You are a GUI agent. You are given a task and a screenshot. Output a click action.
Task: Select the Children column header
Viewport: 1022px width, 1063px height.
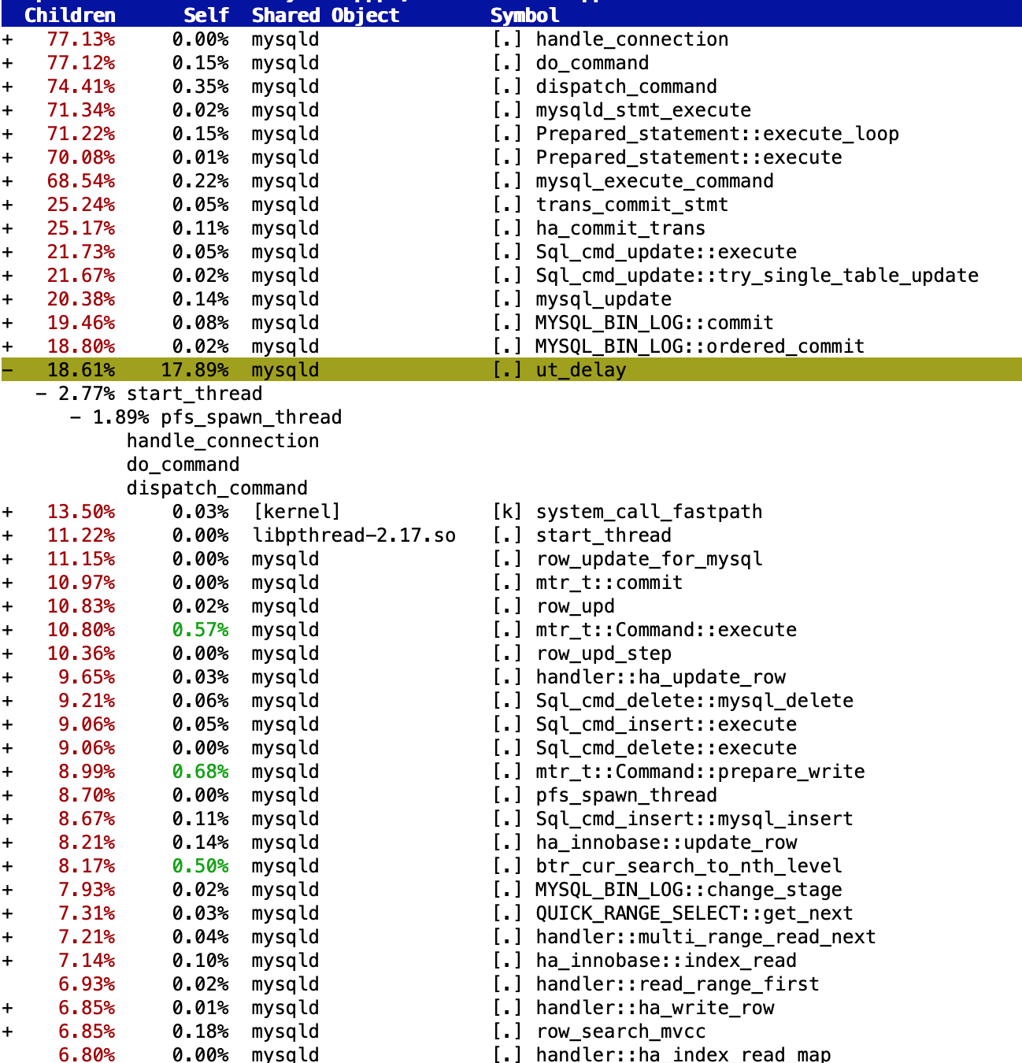pyautogui.click(x=70, y=15)
